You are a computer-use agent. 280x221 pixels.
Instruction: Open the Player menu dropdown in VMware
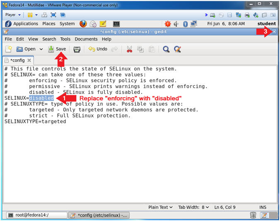pos(13,15)
